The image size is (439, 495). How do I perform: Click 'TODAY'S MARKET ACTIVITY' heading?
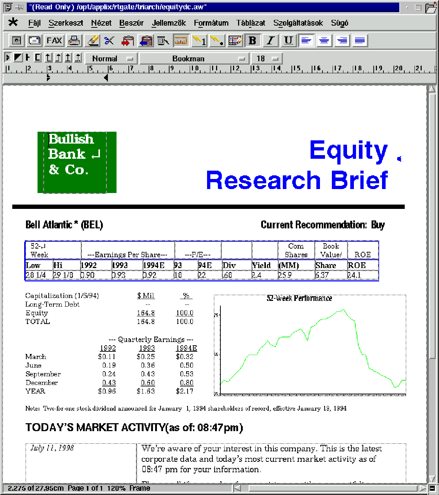[x=95, y=428]
